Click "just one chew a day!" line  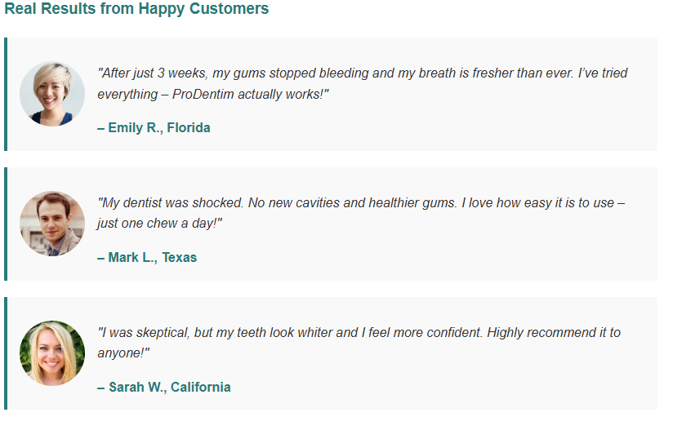pyautogui.click(x=159, y=224)
